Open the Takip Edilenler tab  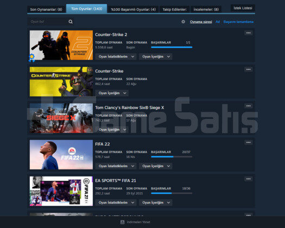[174, 9]
